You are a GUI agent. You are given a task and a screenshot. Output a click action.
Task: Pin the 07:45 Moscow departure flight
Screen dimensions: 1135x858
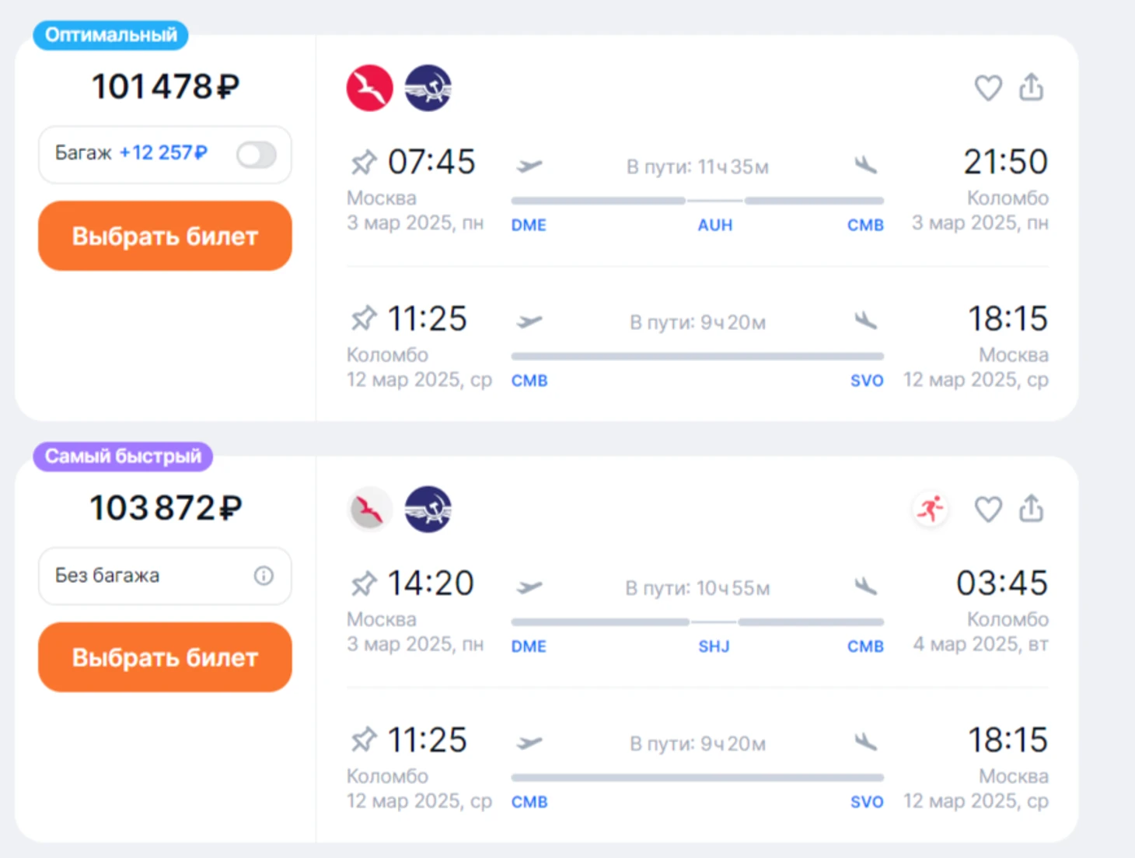(x=363, y=163)
